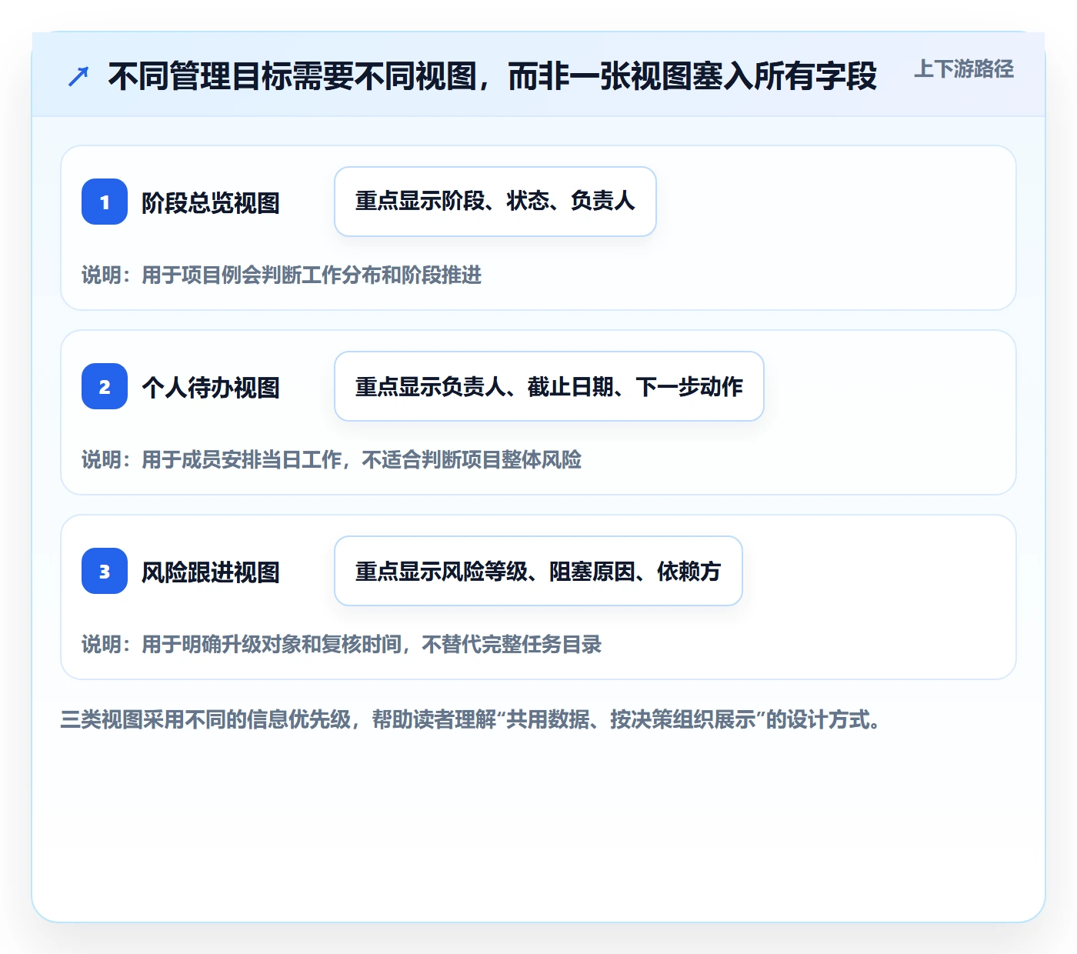Click the 个人待办视图 heading
This screenshot has width=1077, height=954.
211,388
